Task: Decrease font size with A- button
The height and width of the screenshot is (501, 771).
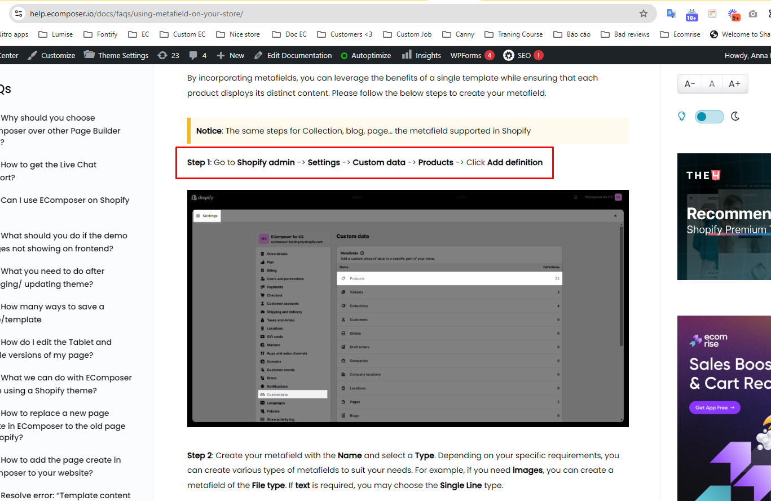Action: (x=689, y=84)
